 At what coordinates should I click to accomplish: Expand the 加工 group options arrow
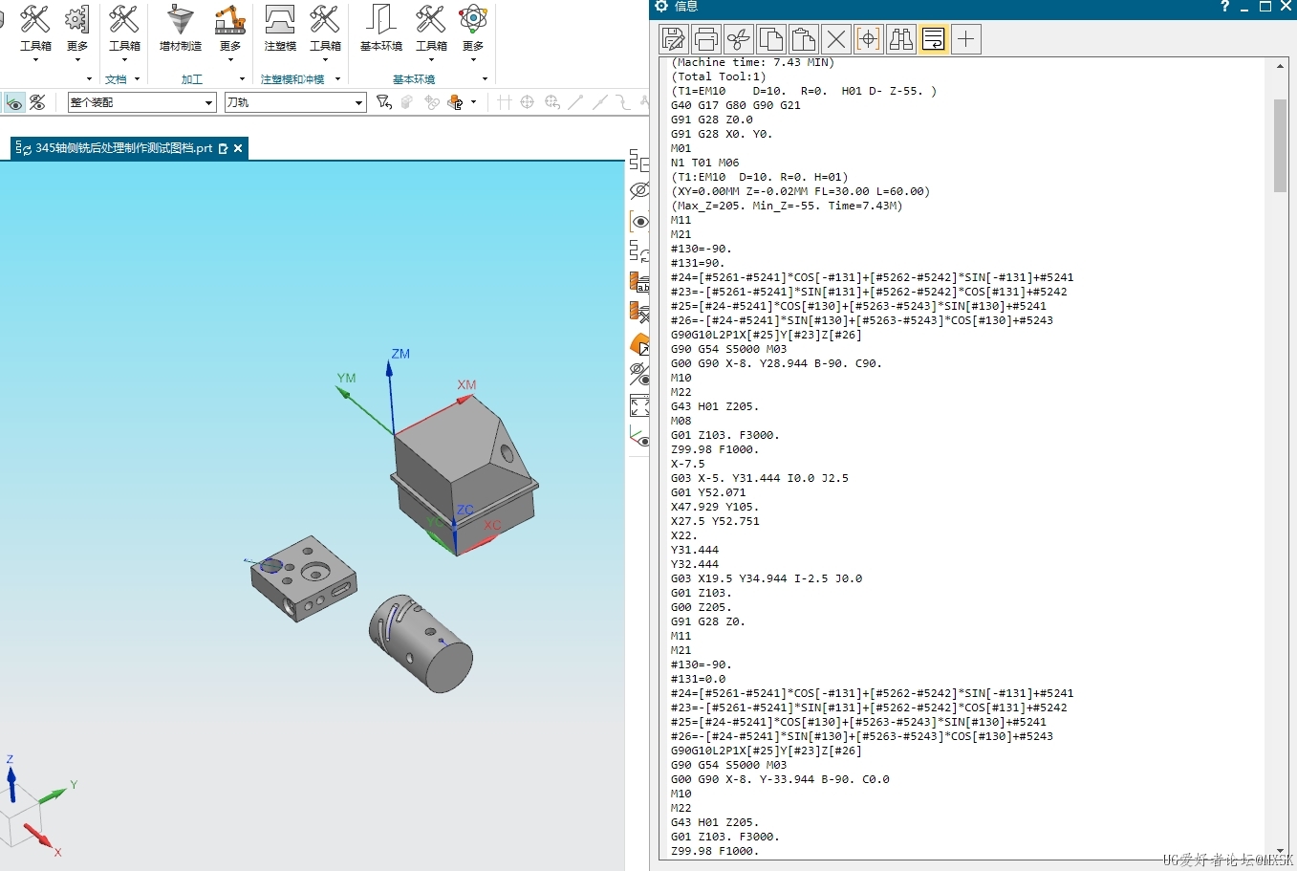[242, 79]
